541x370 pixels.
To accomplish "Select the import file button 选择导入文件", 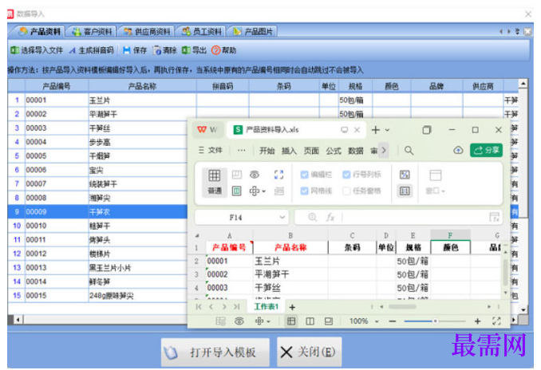I will pos(37,50).
